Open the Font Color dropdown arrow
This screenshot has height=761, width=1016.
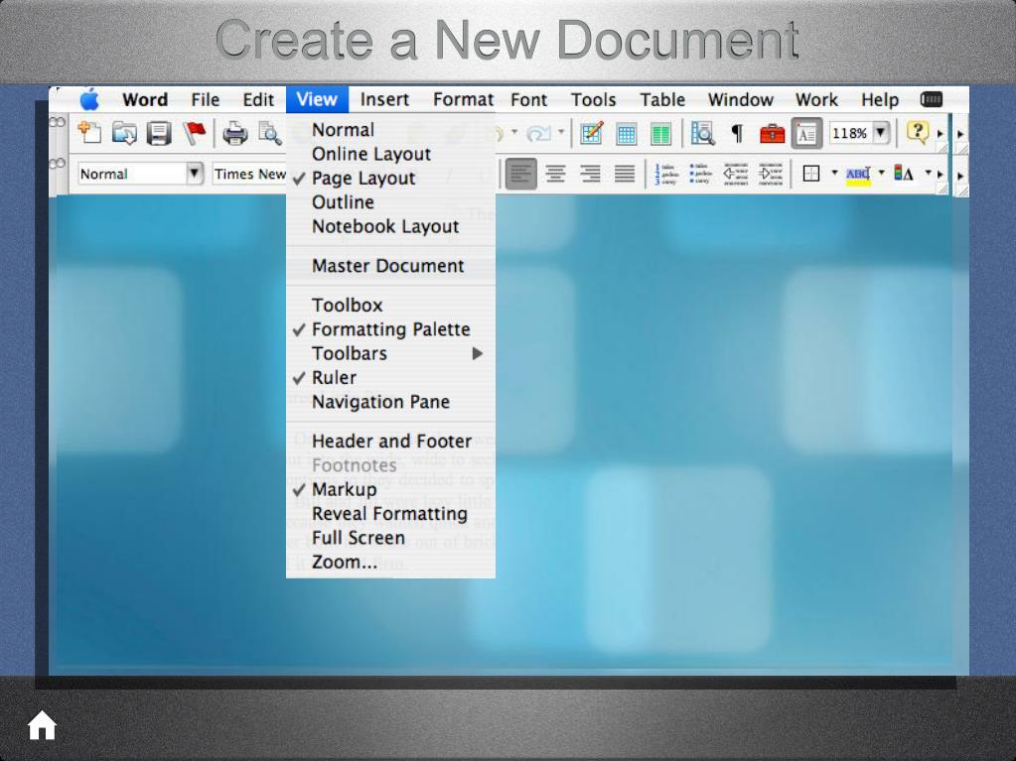click(x=928, y=173)
